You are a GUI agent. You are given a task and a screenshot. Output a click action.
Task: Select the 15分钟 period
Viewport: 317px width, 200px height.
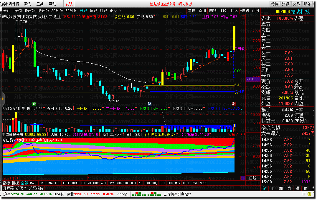click(x=43, y=11)
